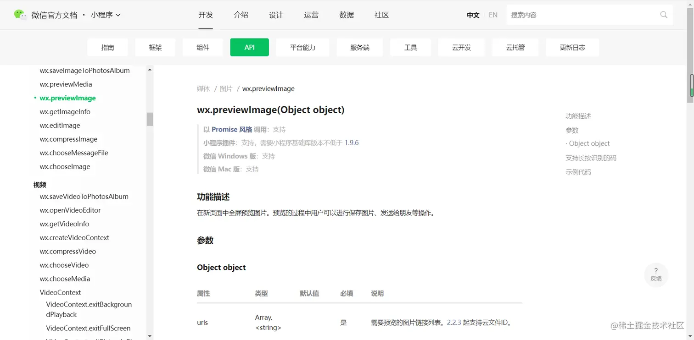Open wx.previewMedia in sidebar
694x340 pixels.
click(x=66, y=84)
